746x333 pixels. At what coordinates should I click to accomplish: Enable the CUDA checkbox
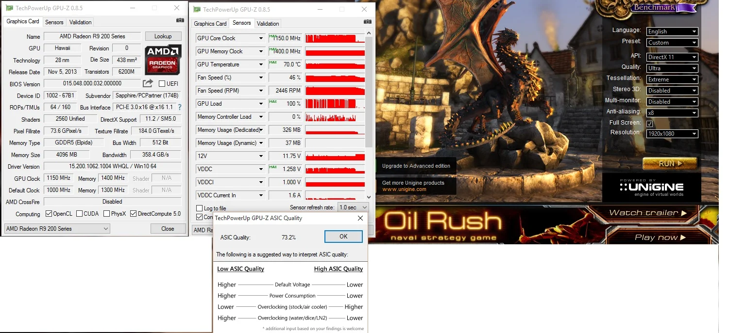(79, 214)
